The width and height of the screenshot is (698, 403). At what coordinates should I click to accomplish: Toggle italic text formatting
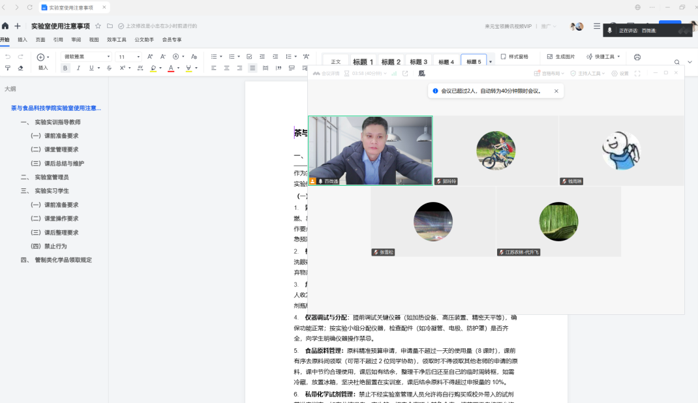78,68
